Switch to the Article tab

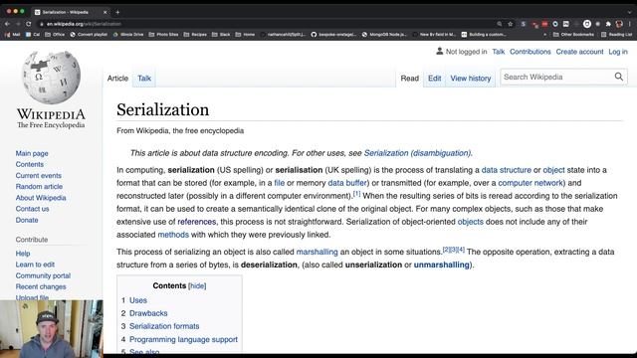click(117, 79)
